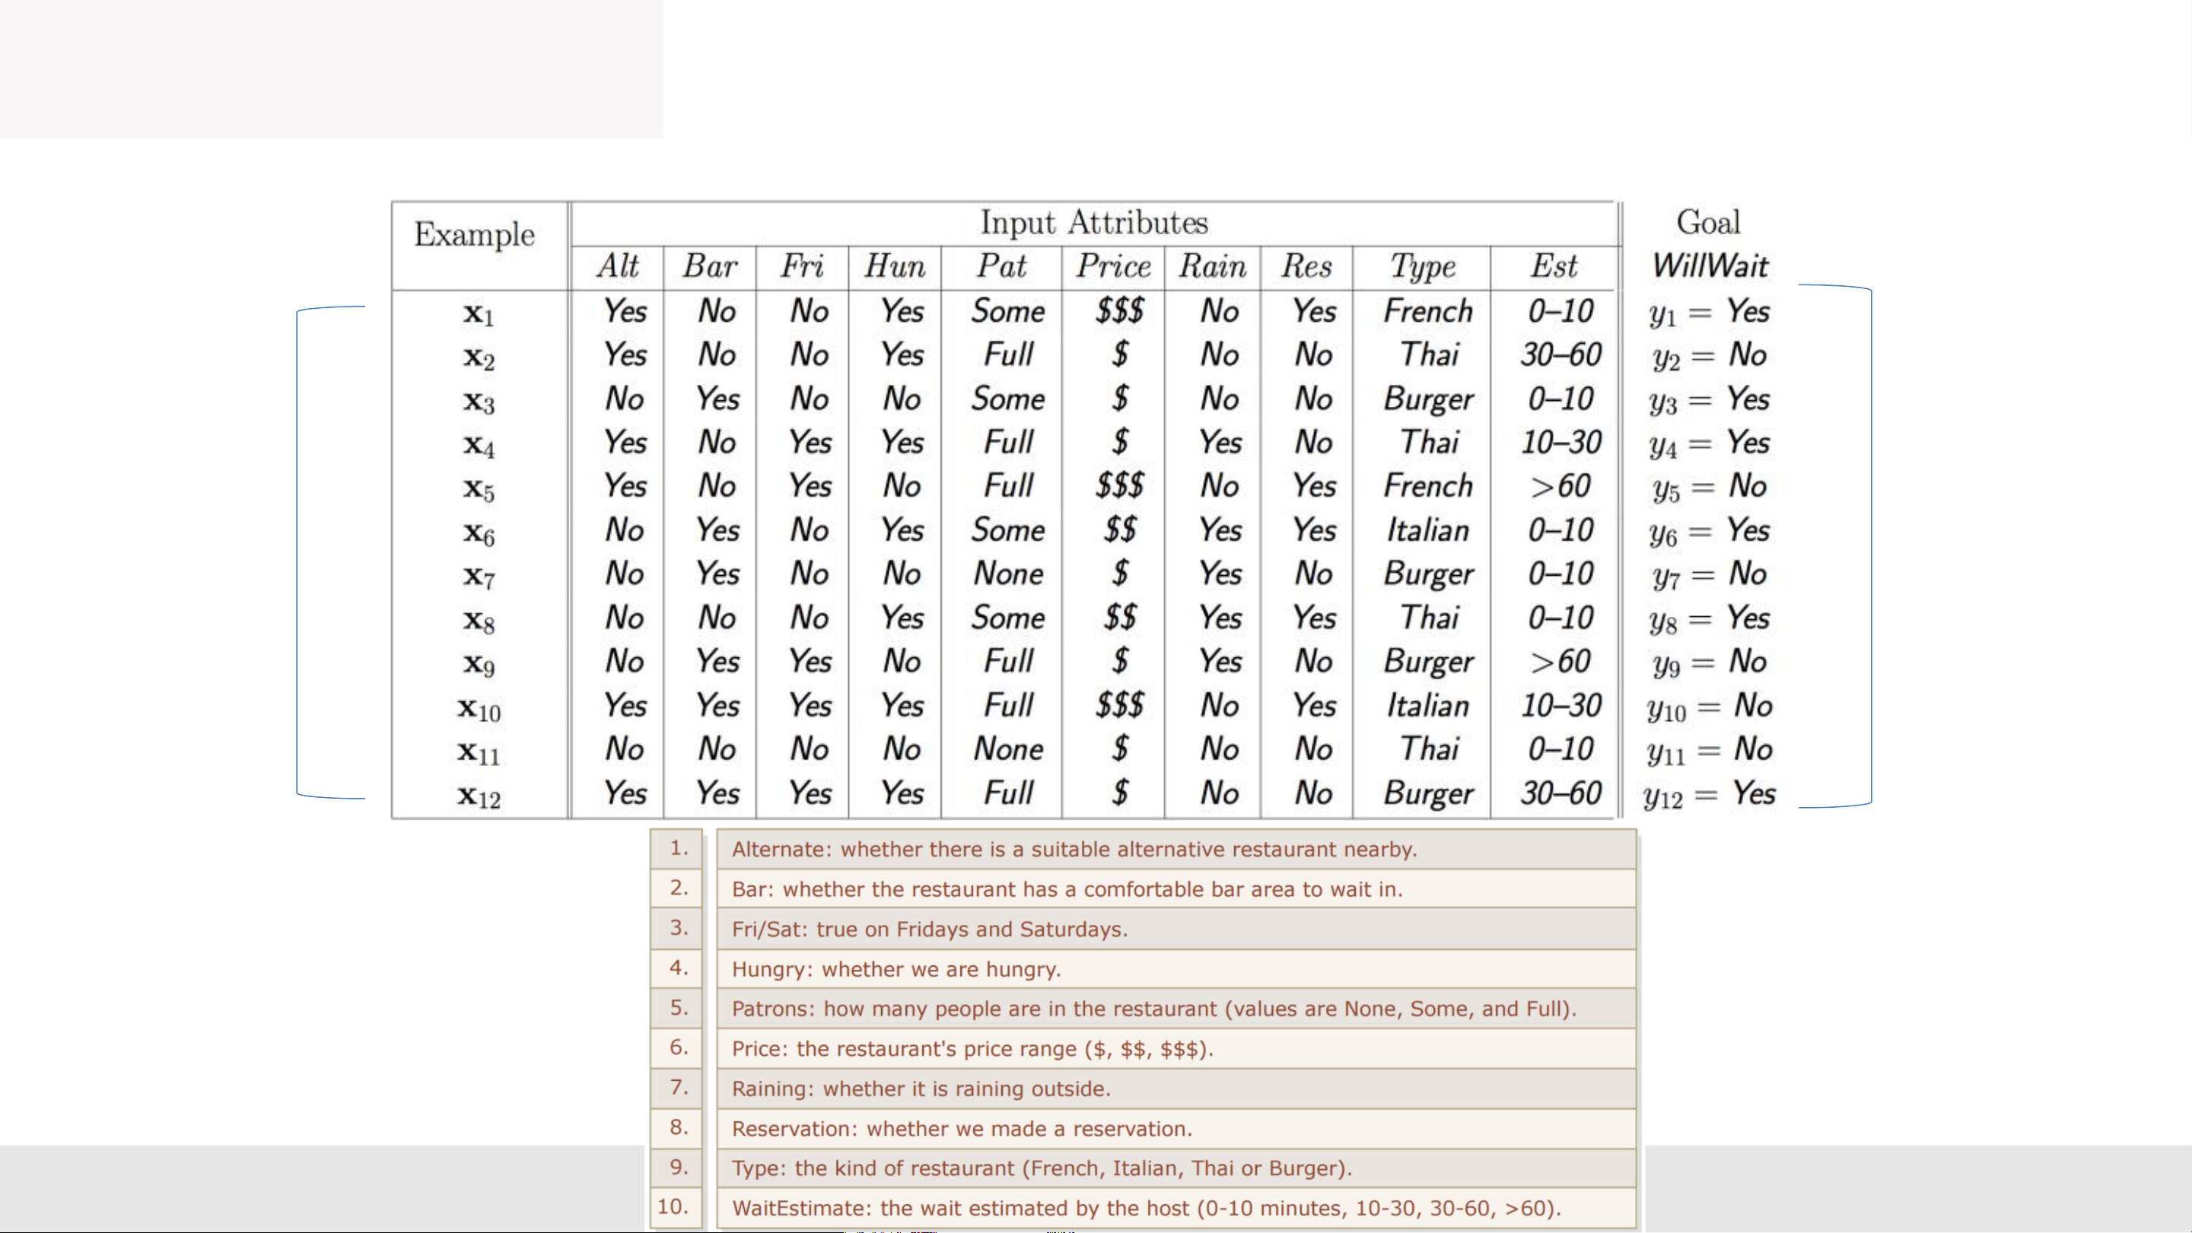The image size is (2192, 1233).
Task: Click the Input Attributes table heading
Action: click(1093, 223)
